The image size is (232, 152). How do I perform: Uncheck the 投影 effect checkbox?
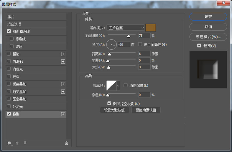coord(9,113)
